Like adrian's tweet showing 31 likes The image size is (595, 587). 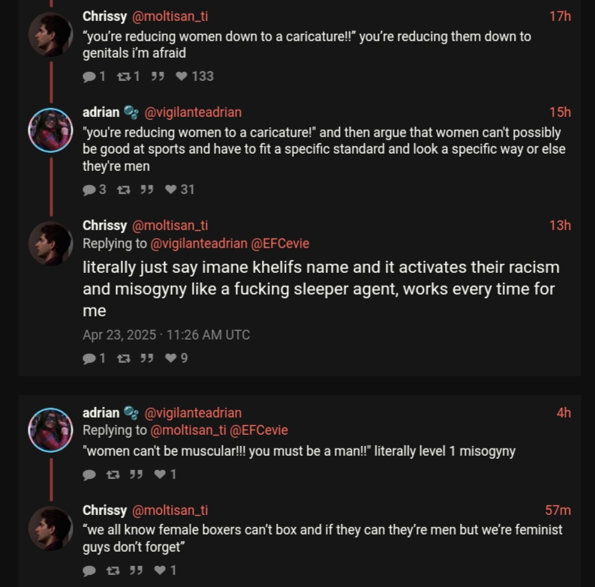(x=170, y=190)
